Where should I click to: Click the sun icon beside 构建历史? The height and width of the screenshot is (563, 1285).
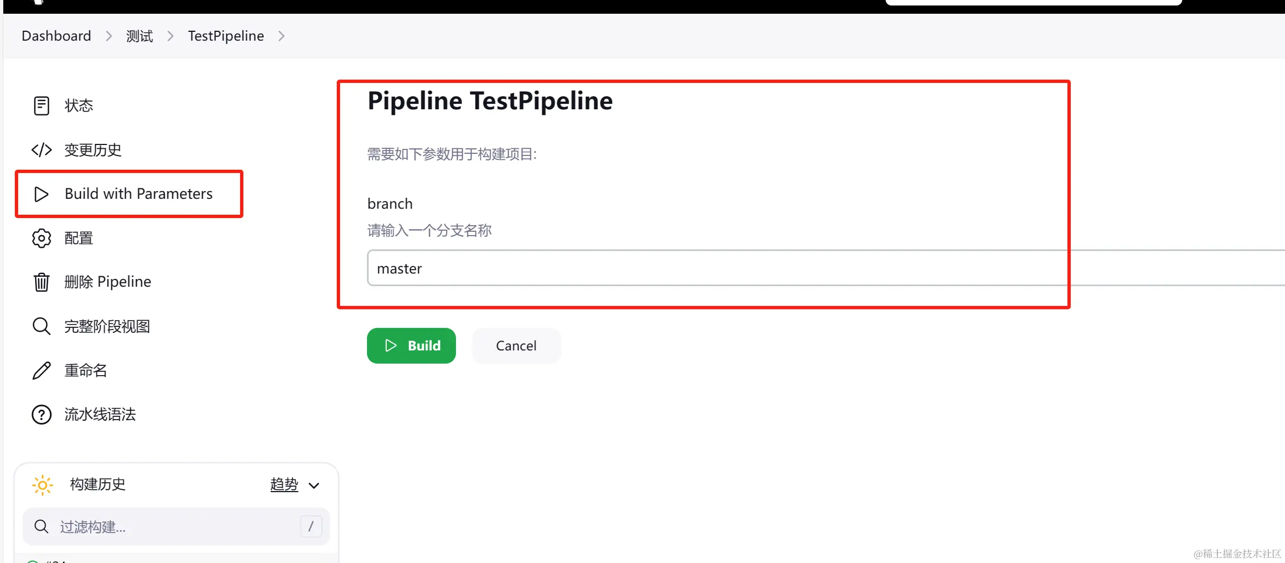tap(42, 485)
